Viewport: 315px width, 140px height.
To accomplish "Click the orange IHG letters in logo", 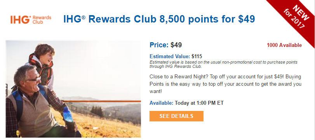I will (x=20, y=20).
